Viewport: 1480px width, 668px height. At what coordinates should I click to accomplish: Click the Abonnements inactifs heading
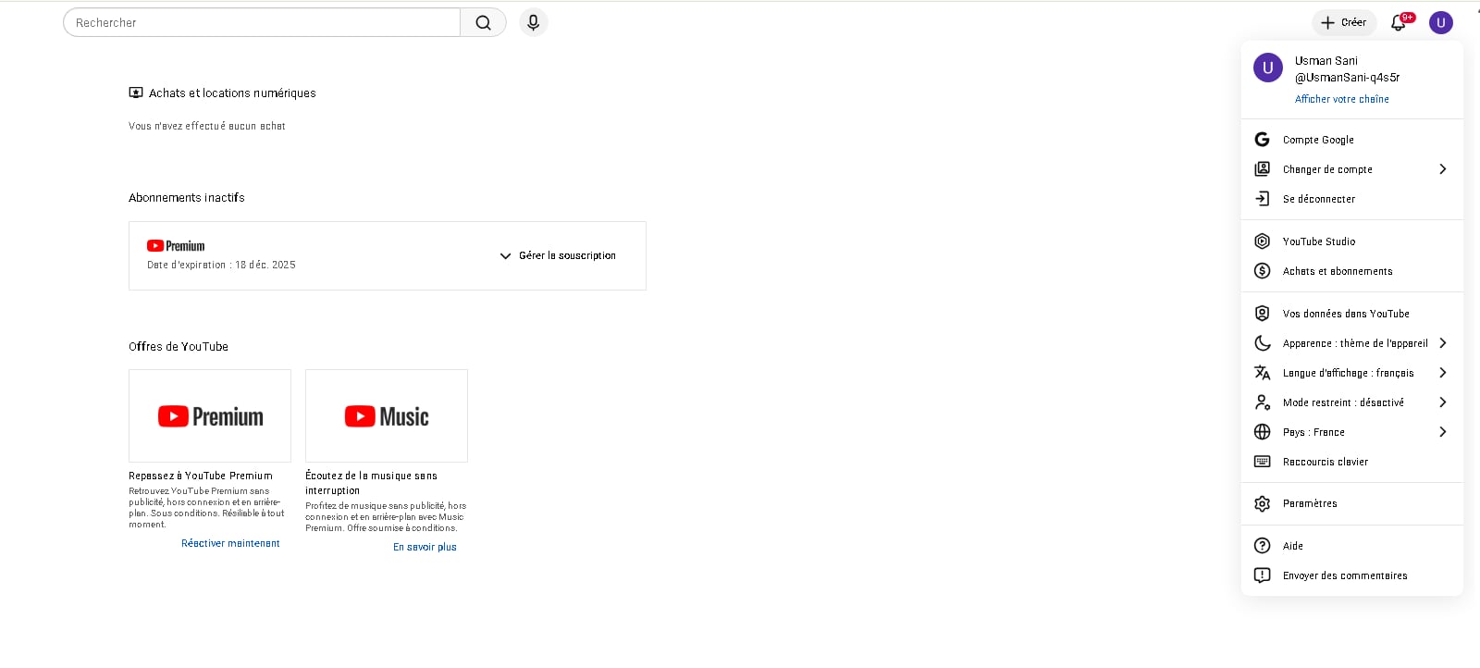[x=187, y=198]
